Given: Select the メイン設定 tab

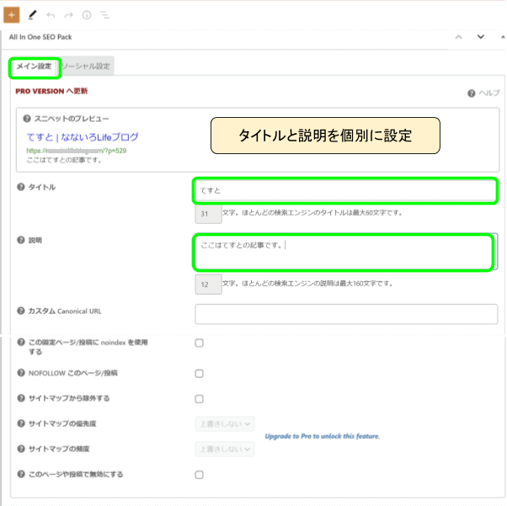Looking at the screenshot, I should pos(35,66).
